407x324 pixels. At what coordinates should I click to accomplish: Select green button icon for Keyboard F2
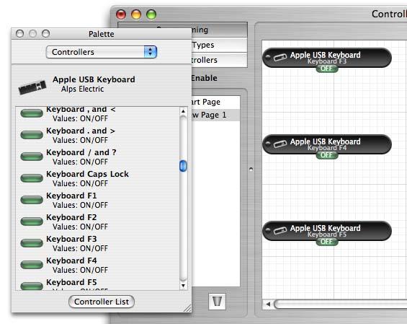pos(32,222)
